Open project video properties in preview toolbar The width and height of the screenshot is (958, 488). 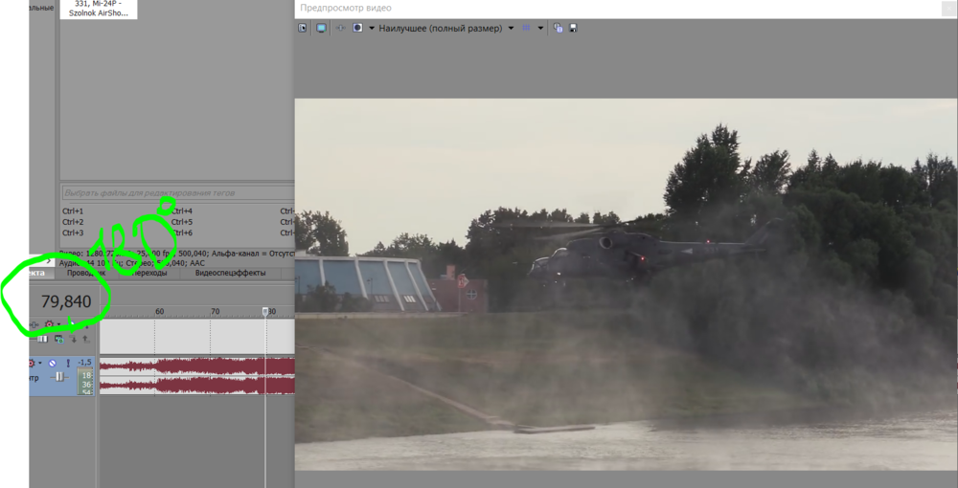[303, 28]
